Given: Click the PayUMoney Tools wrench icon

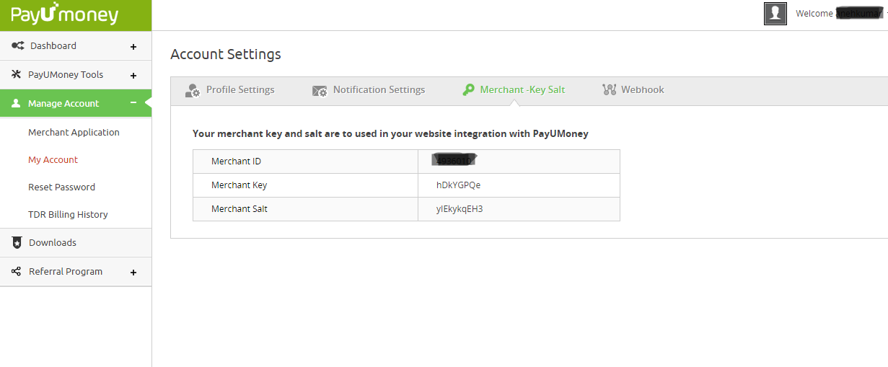Looking at the screenshot, I should [x=16, y=74].
